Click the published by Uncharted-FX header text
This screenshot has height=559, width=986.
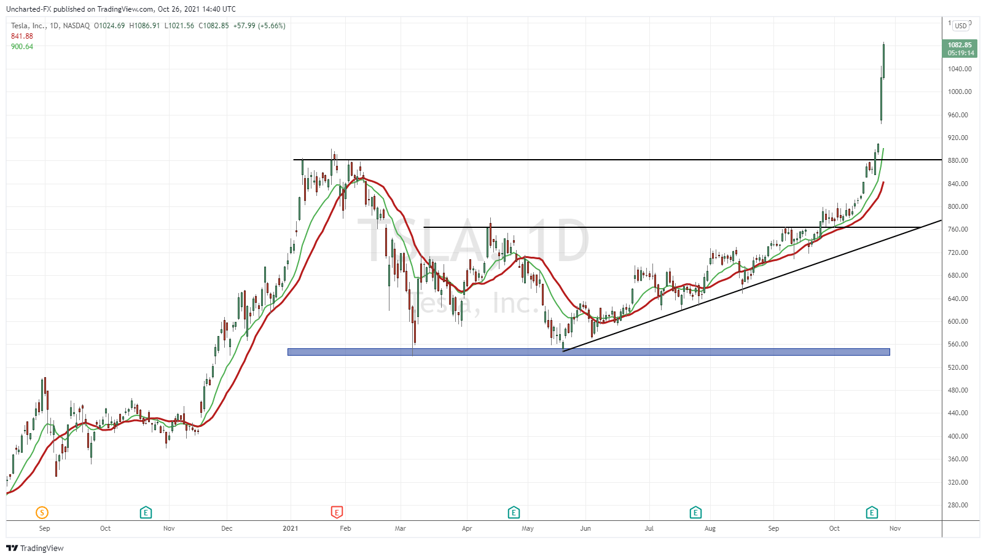point(121,9)
